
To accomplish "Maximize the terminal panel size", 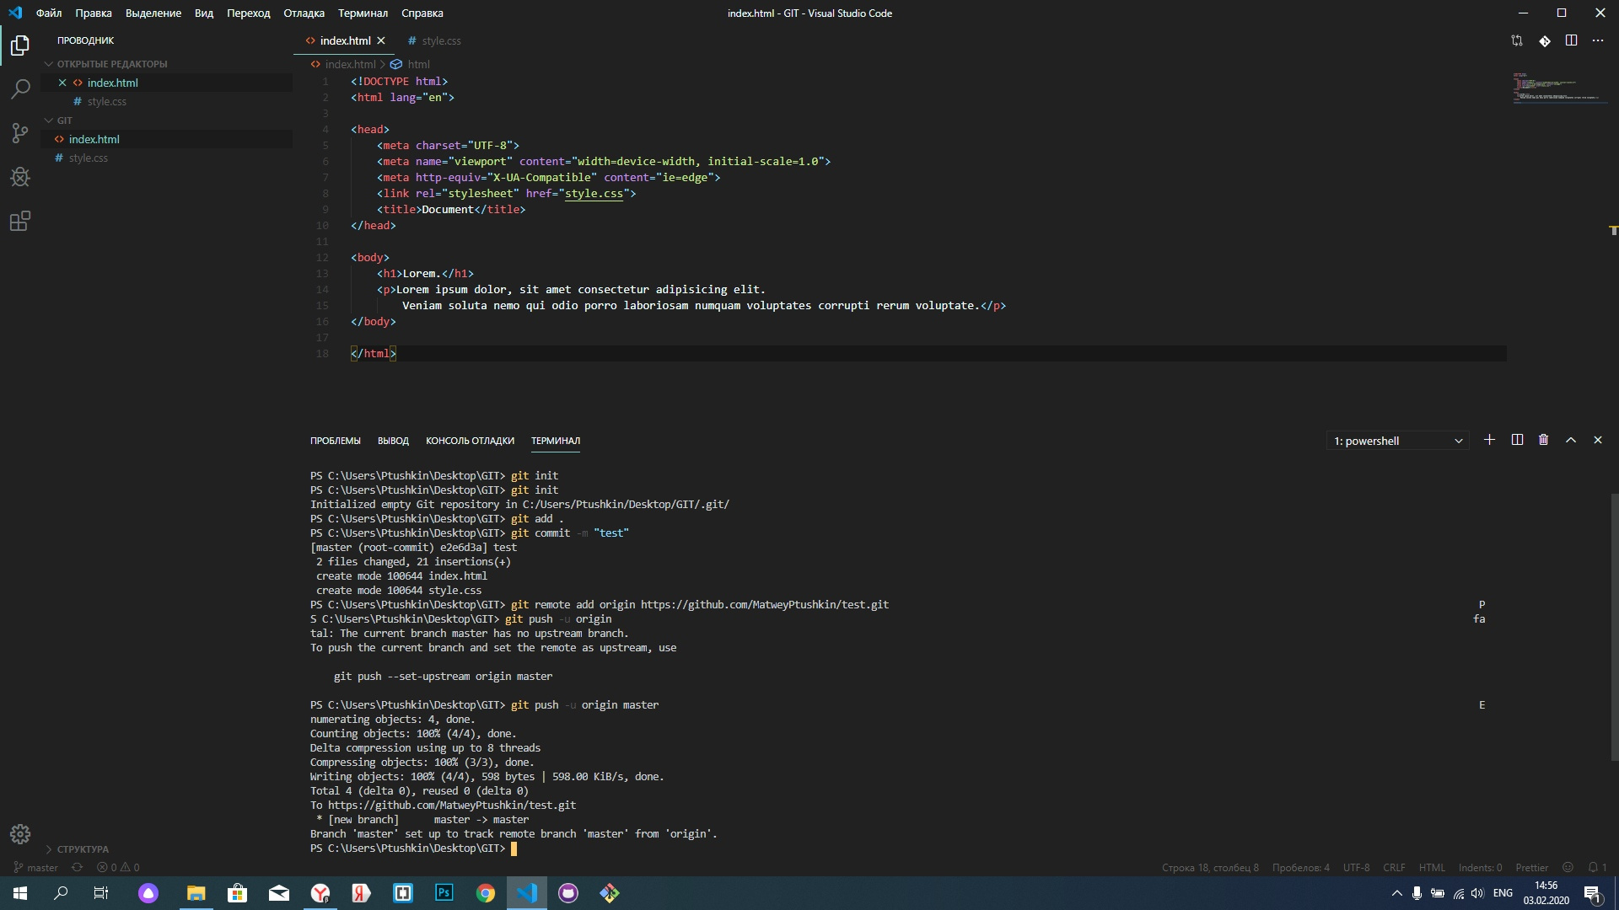I will point(1571,440).
